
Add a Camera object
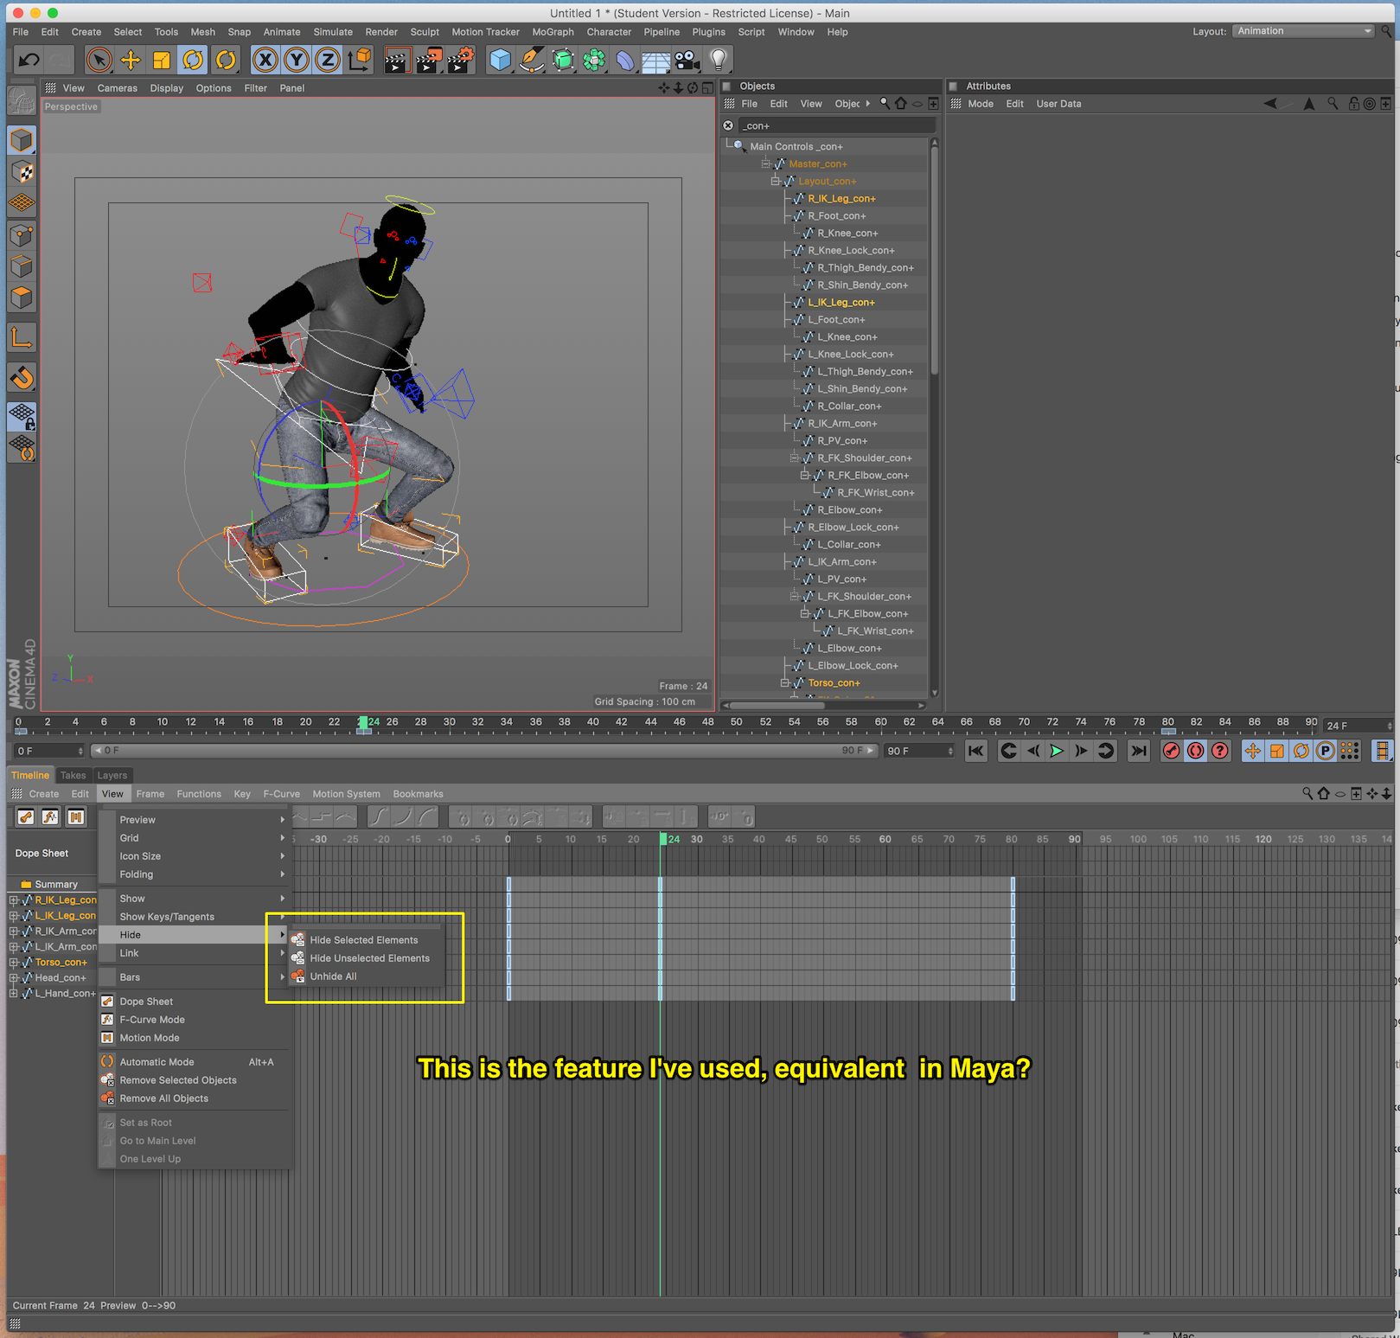tap(687, 60)
